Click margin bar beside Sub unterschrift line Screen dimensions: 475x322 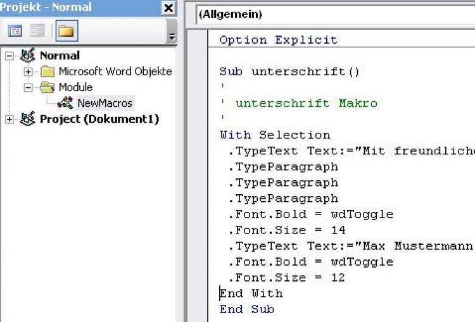(x=201, y=71)
